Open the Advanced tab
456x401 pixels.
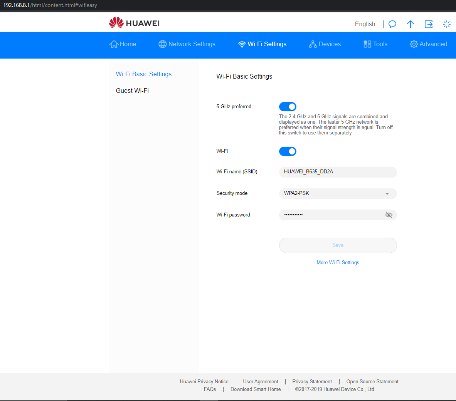pos(428,44)
